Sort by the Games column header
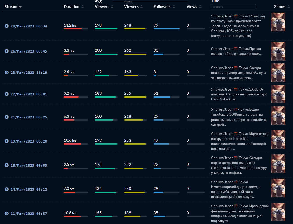The height and width of the screenshot is (224, 293). click(x=280, y=7)
